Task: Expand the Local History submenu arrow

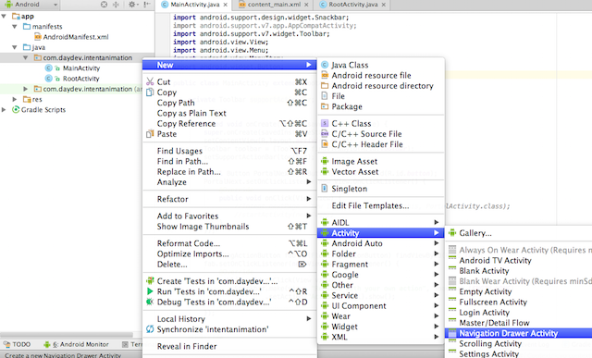Action: tap(309, 319)
